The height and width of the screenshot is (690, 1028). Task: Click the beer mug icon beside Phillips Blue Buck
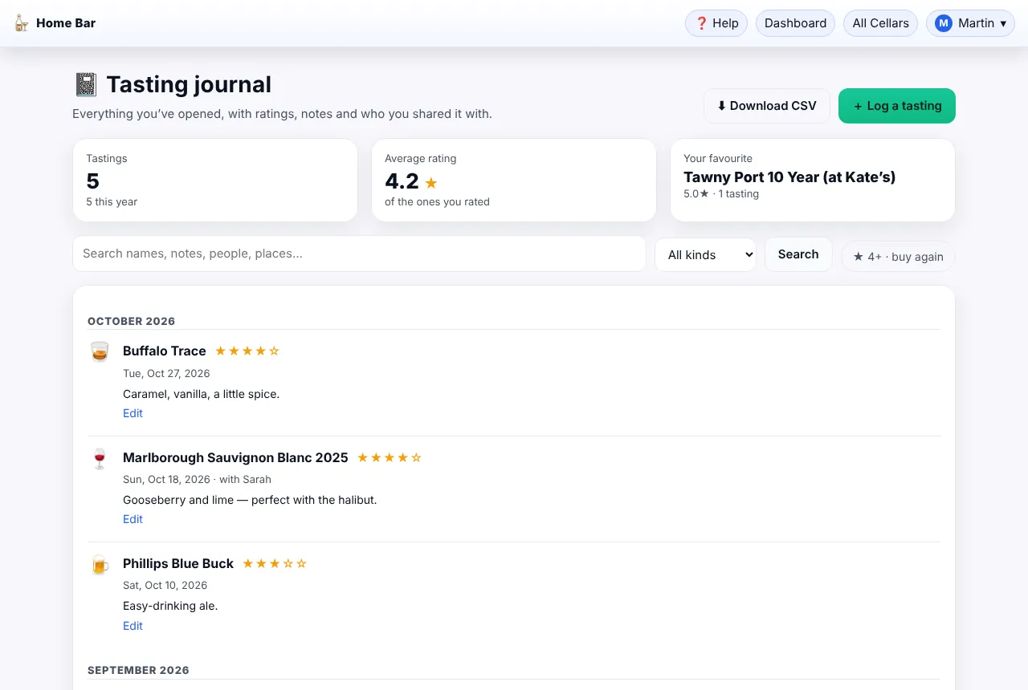[x=100, y=564]
